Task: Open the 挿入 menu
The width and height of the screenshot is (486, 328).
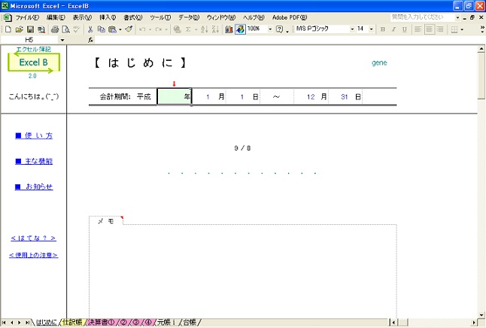Action: (108, 17)
